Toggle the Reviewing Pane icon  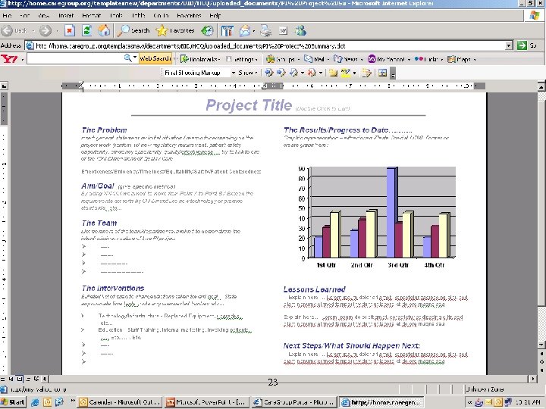pyautogui.click(x=383, y=73)
